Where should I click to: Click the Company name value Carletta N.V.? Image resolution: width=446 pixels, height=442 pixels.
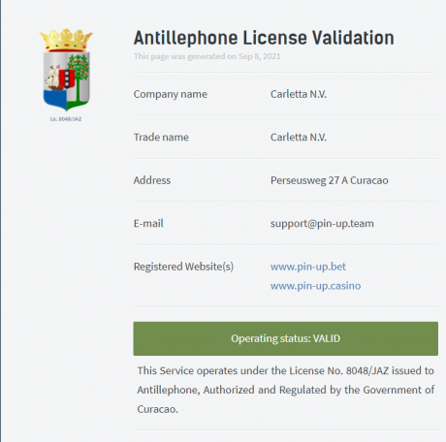click(299, 94)
